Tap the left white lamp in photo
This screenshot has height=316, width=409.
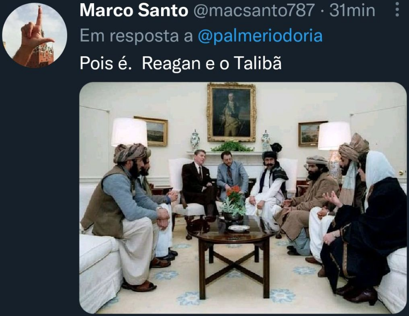pyautogui.click(x=129, y=132)
